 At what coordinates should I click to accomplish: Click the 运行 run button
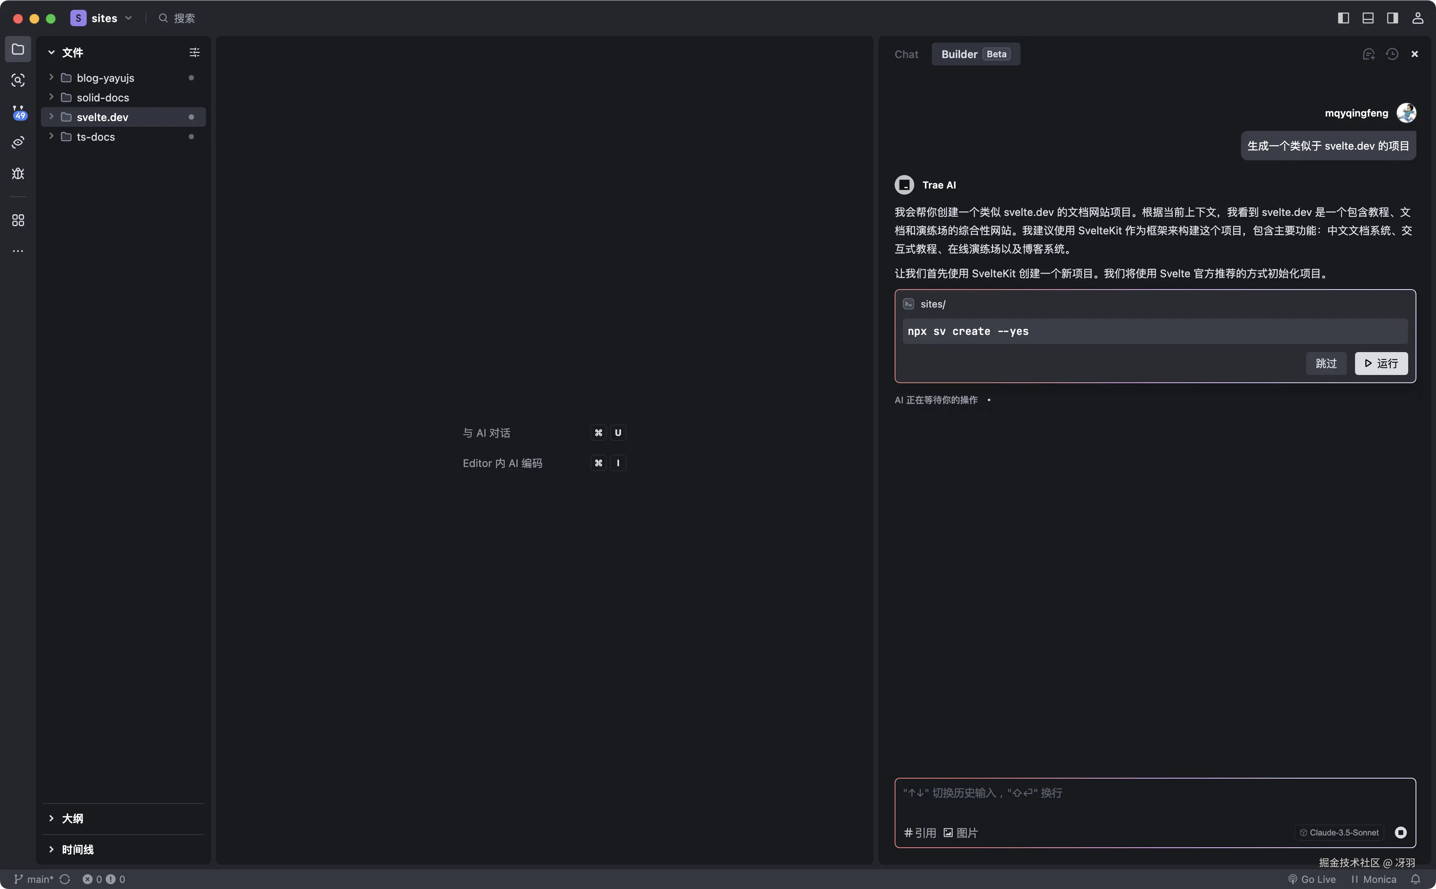1381,364
